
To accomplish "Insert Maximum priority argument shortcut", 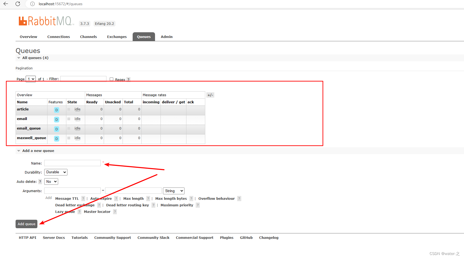I will pos(177,205).
